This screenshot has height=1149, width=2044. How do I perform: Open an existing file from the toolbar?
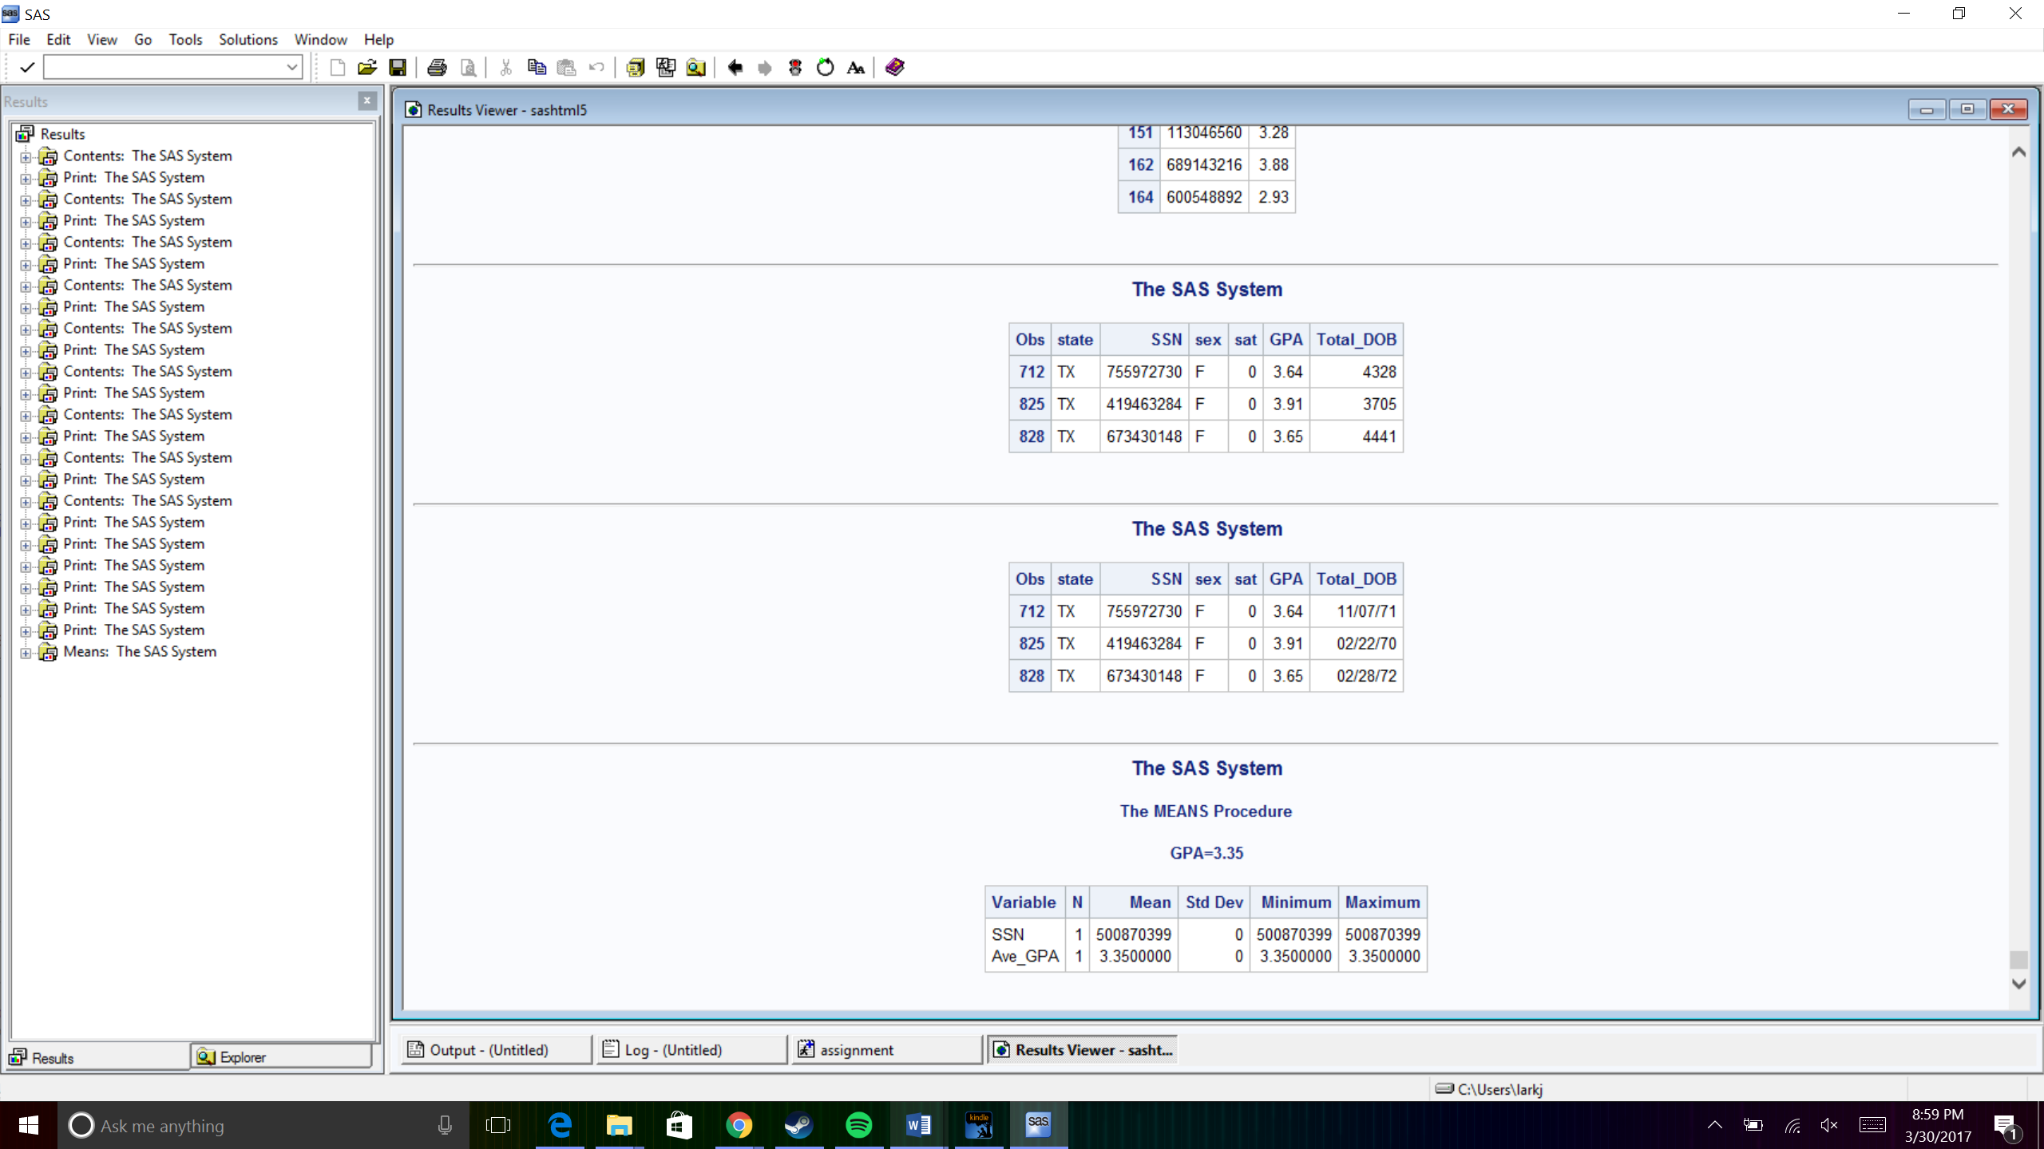pos(366,67)
